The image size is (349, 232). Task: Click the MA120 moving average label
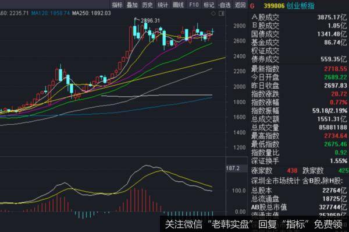[x=51, y=13]
